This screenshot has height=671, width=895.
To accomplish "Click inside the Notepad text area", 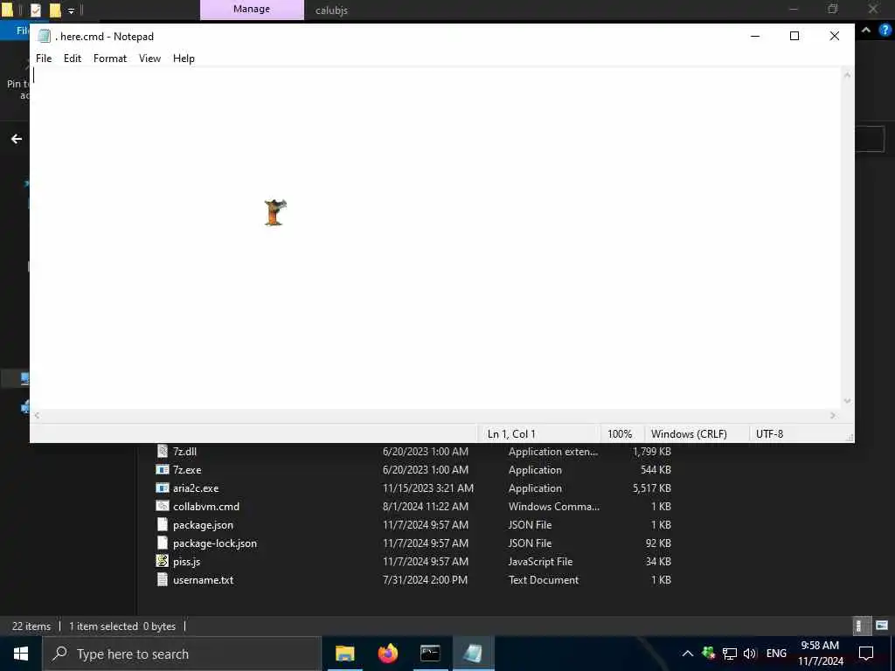I will point(436,238).
